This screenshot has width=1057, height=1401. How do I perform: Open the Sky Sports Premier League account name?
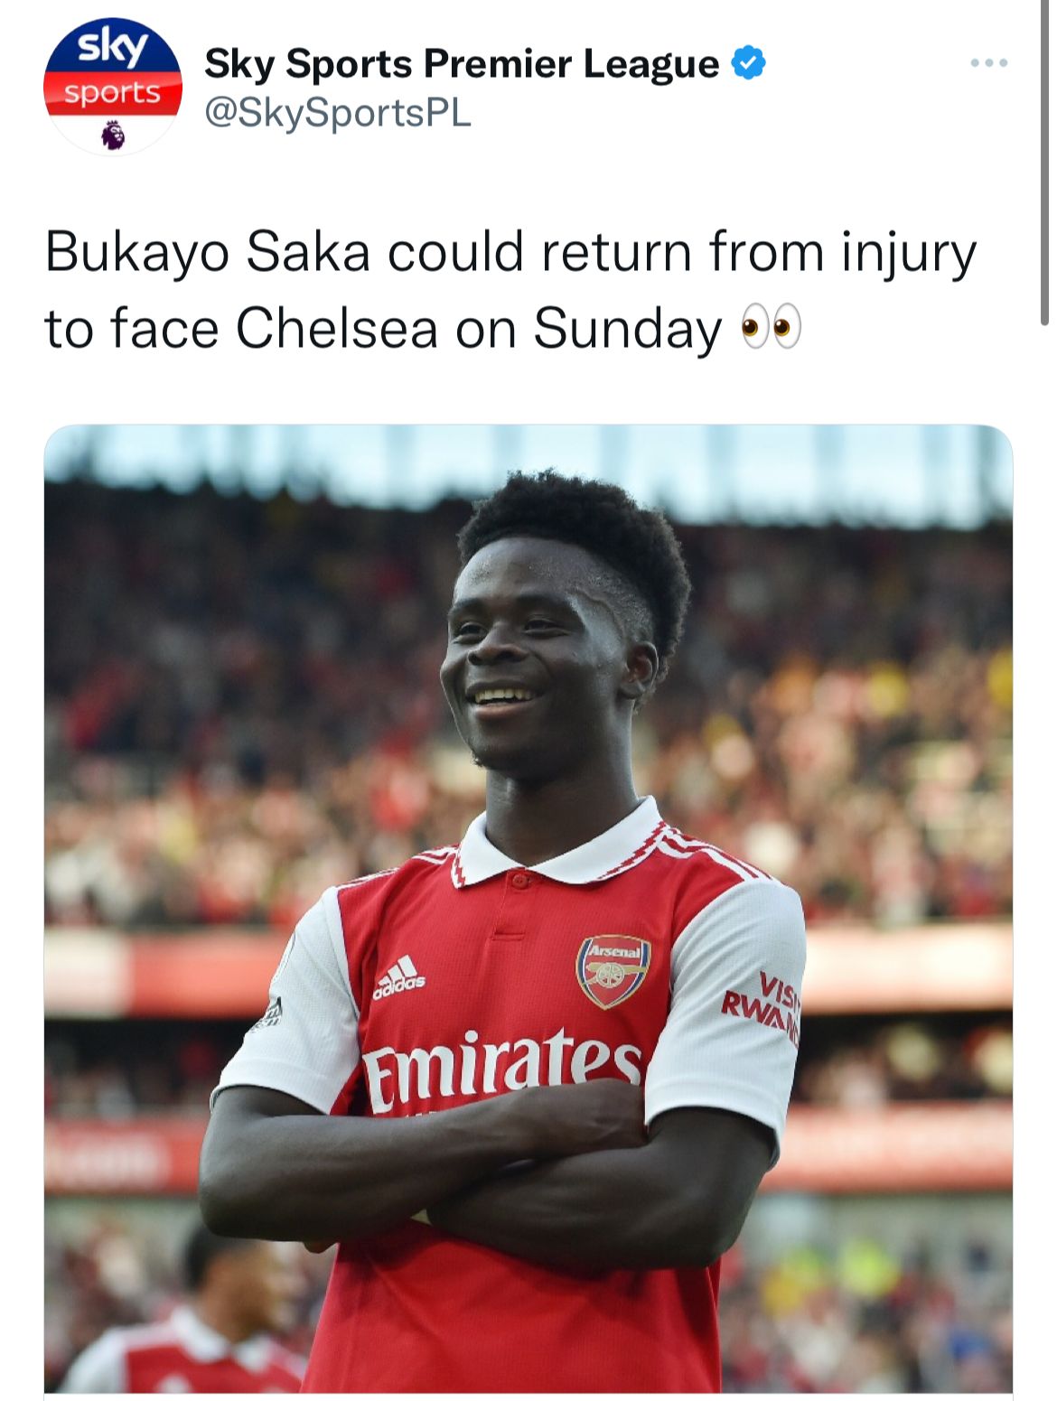tap(462, 63)
